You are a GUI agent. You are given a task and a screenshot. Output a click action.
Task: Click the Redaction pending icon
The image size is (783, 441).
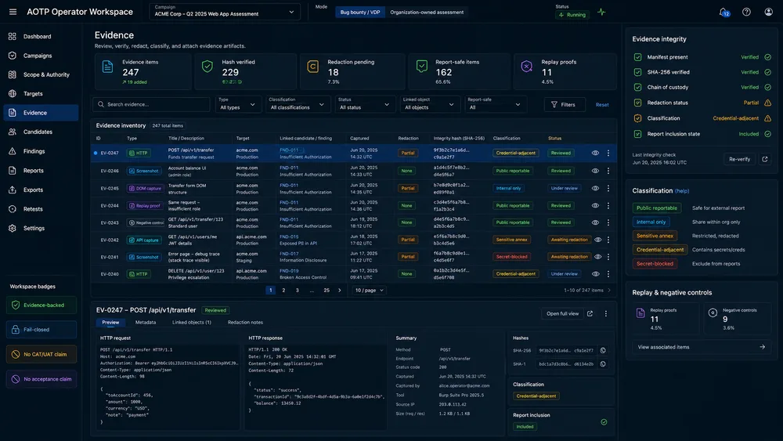pos(312,67)
